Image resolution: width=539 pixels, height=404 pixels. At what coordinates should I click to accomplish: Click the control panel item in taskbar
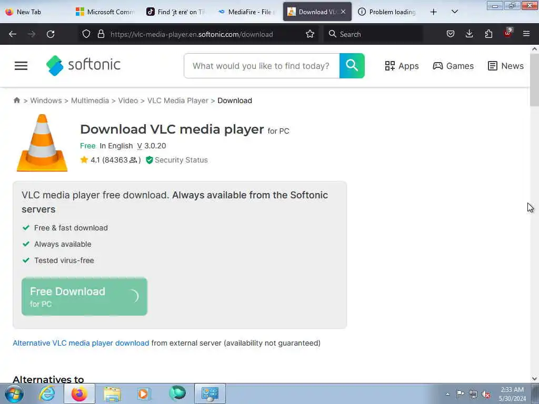coord(210,393)
